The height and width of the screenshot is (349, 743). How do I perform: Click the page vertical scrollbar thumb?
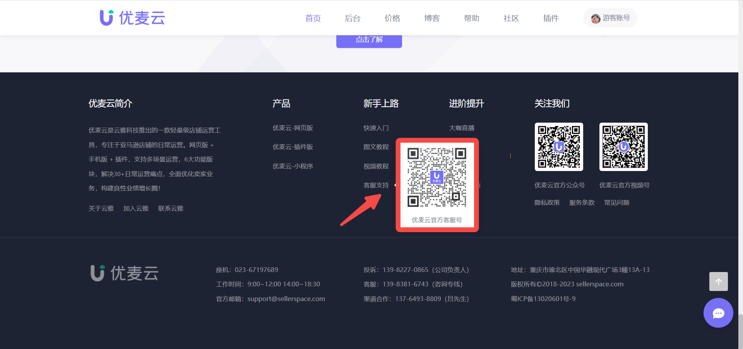(740, 331)
